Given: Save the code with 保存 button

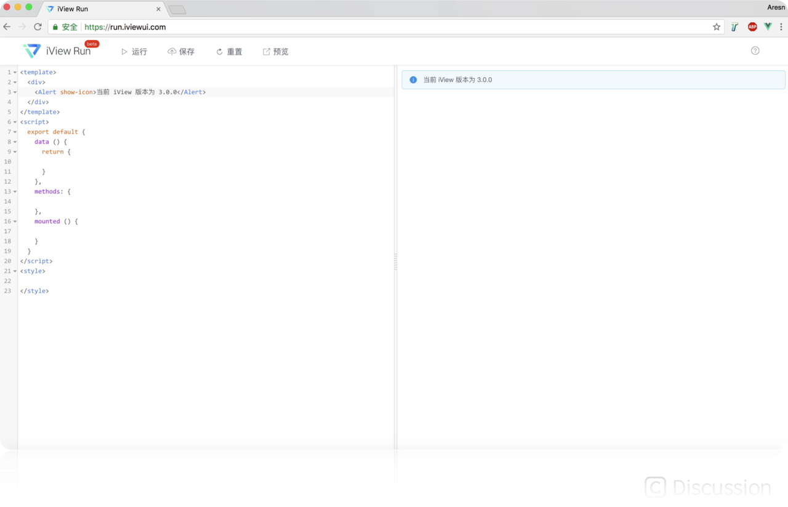Looking at the screenshot, I should point(181,52).
